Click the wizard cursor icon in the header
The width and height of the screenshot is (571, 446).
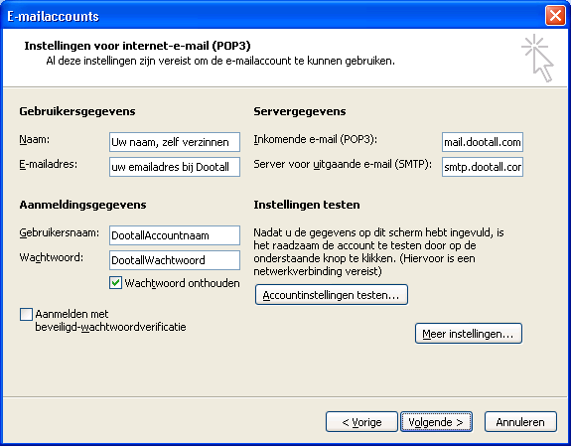538,58
